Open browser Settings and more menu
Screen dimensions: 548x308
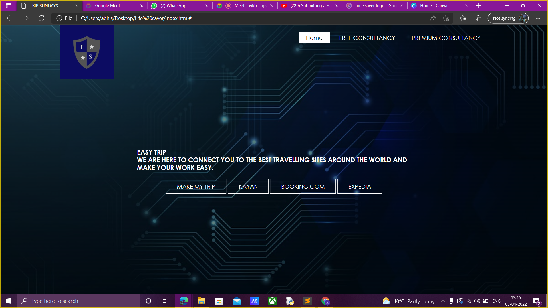pos(538,18)
